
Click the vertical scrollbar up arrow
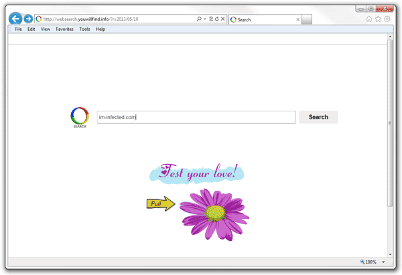[390, 37]
